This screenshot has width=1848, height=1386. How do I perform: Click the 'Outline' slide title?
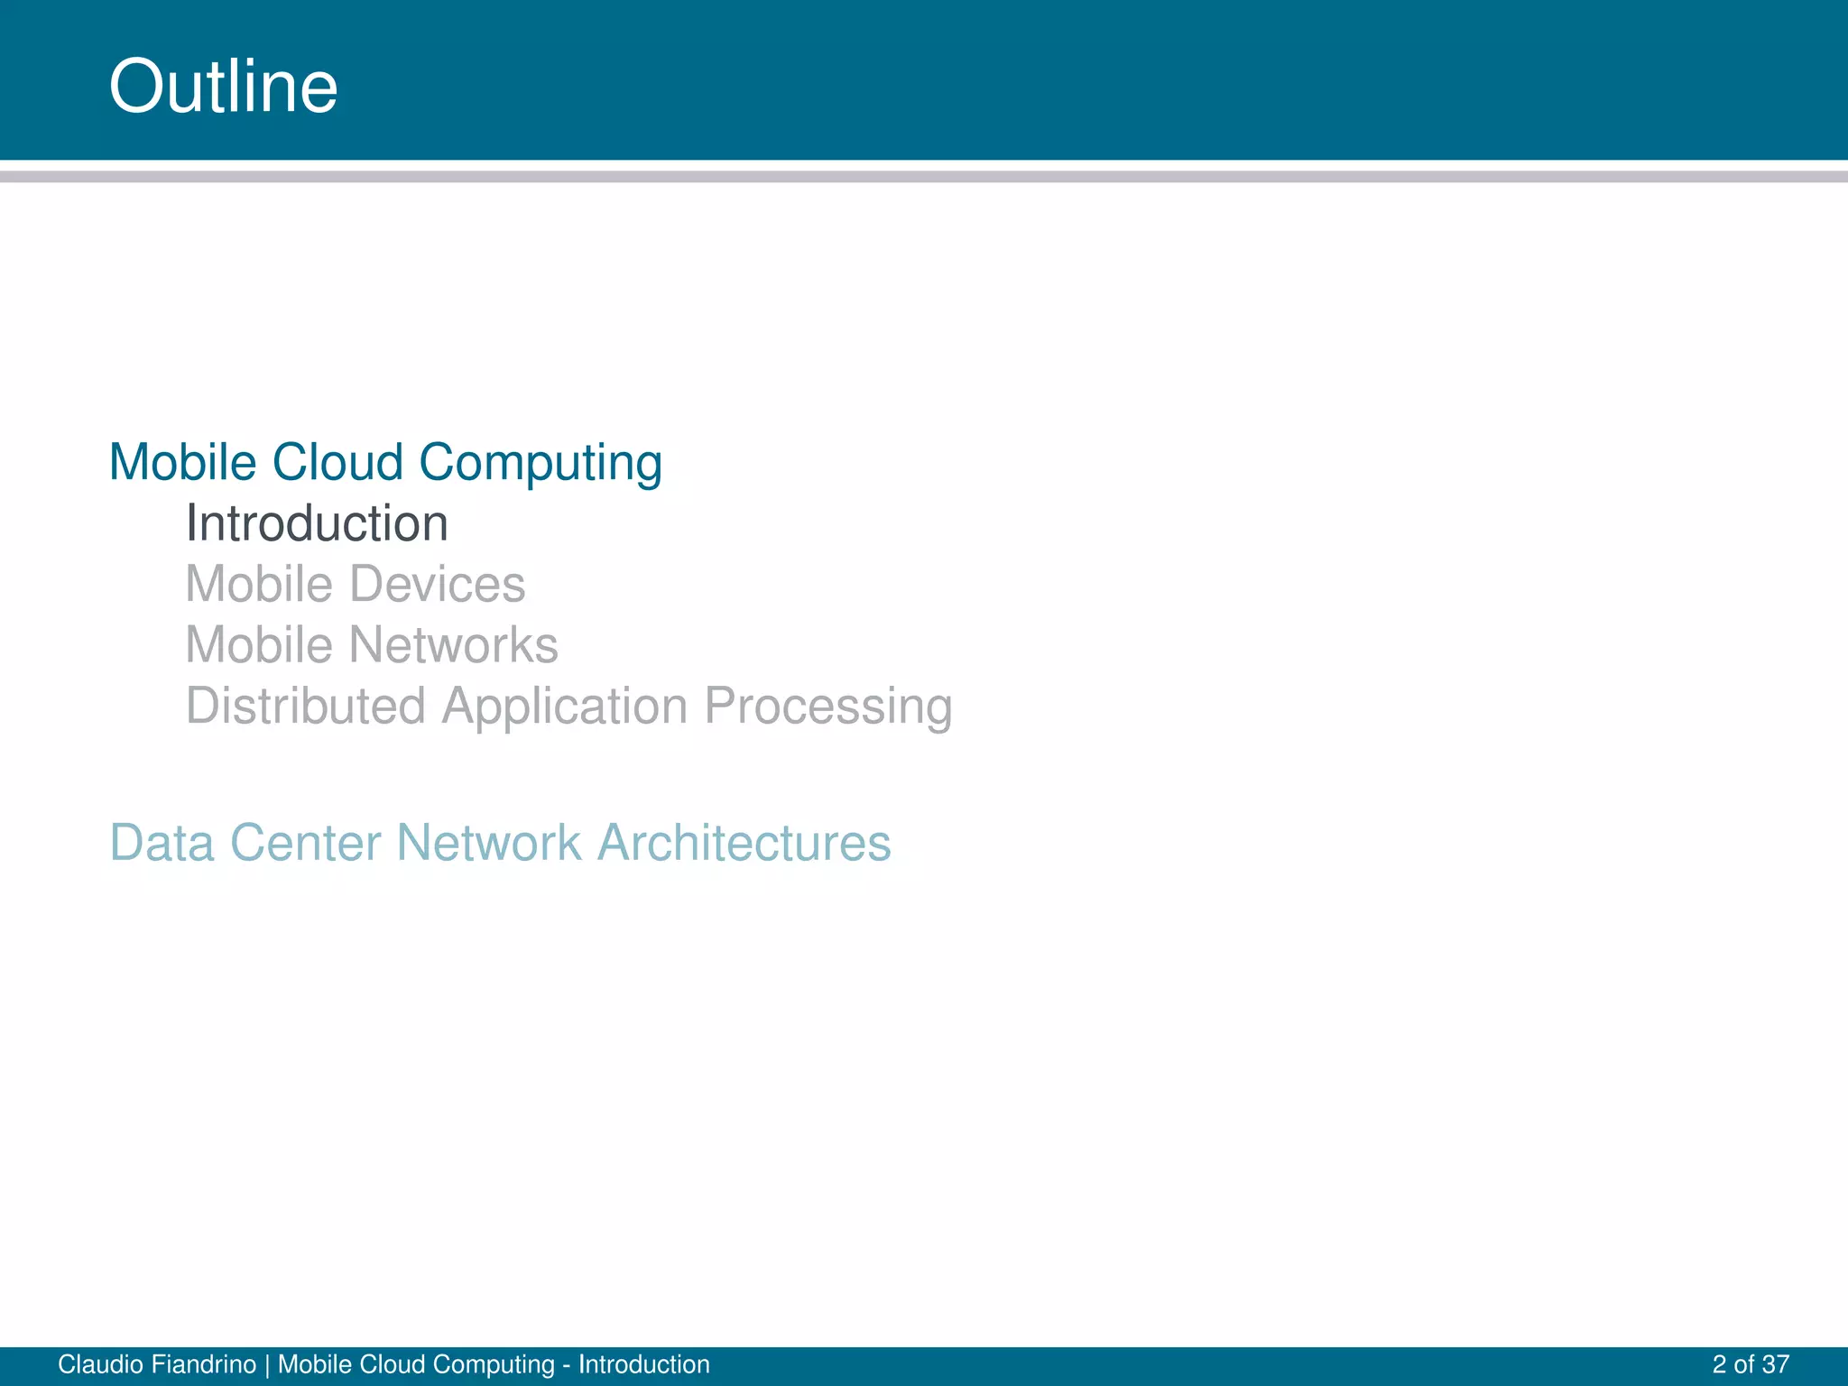pyautogui.click(x=223, y=86)
